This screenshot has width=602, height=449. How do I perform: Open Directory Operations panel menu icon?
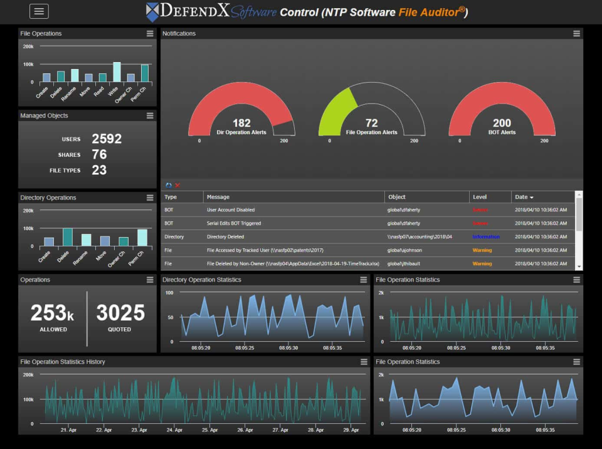click(150, 198)
